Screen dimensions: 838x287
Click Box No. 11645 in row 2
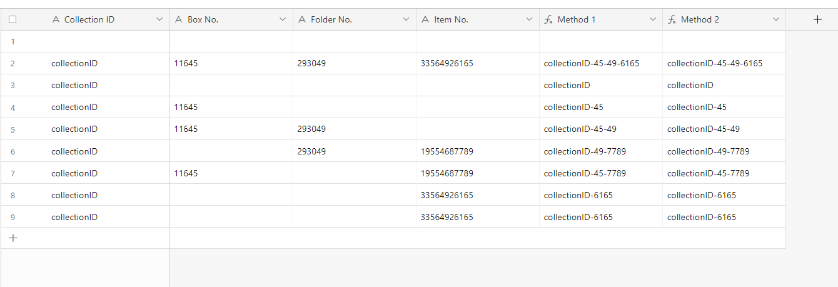tap(186, 63)
